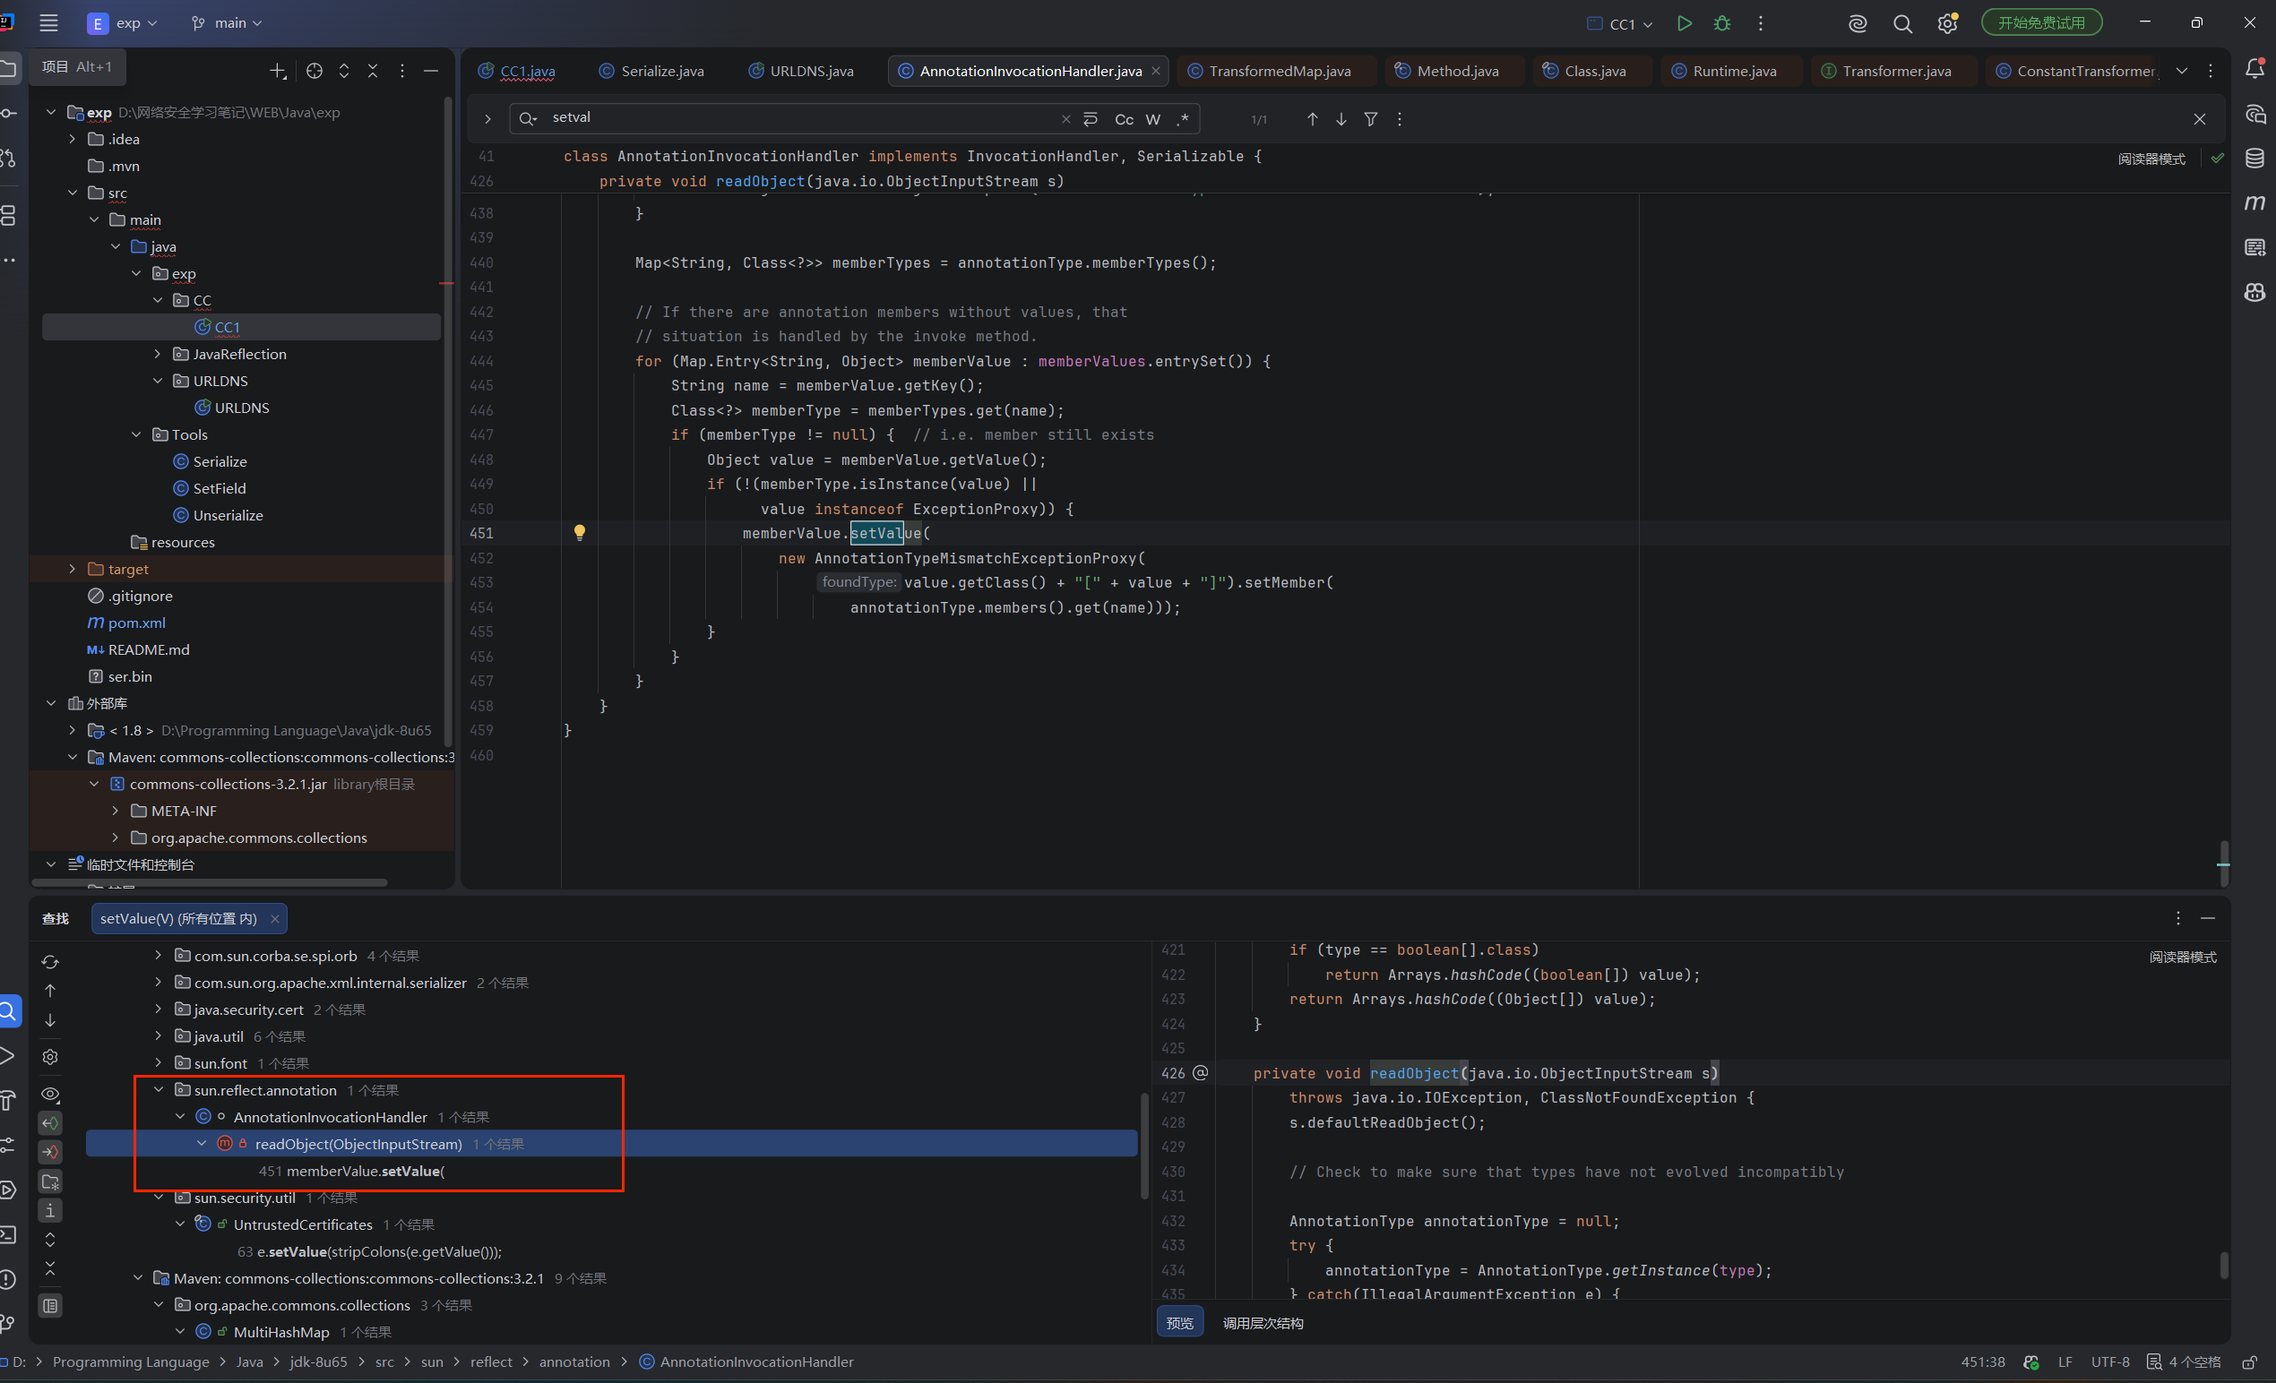Open IDE settings gear

coord(1947,24)
